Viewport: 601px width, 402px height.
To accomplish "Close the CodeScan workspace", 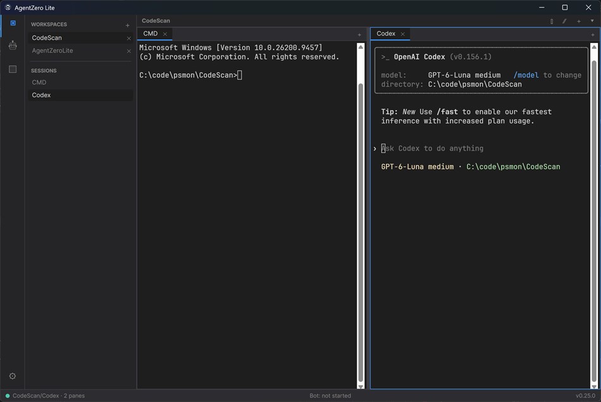I will tap(129, 38).
